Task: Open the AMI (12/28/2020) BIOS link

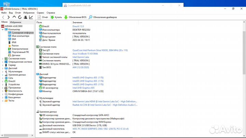Action: (x=81, y=67)
